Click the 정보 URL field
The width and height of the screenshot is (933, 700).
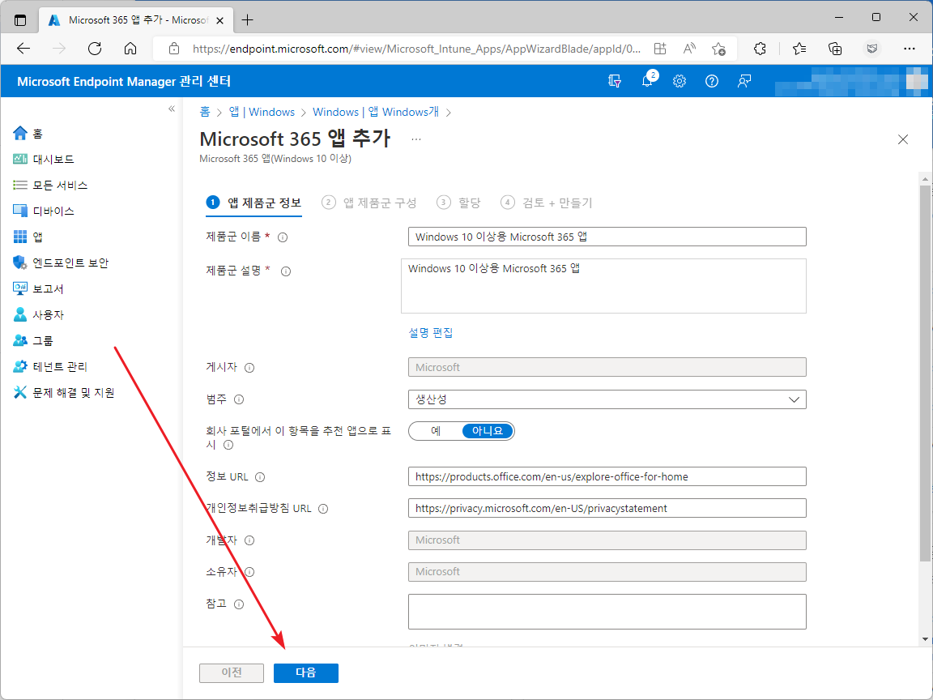[607, 476]
